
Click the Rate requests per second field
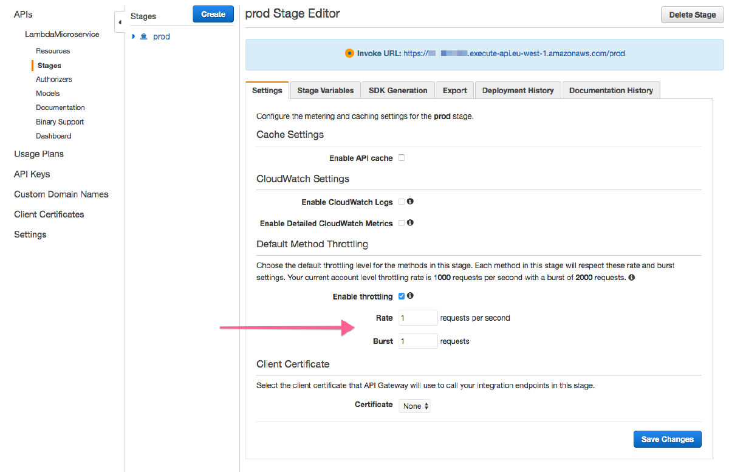pos(417,317)
